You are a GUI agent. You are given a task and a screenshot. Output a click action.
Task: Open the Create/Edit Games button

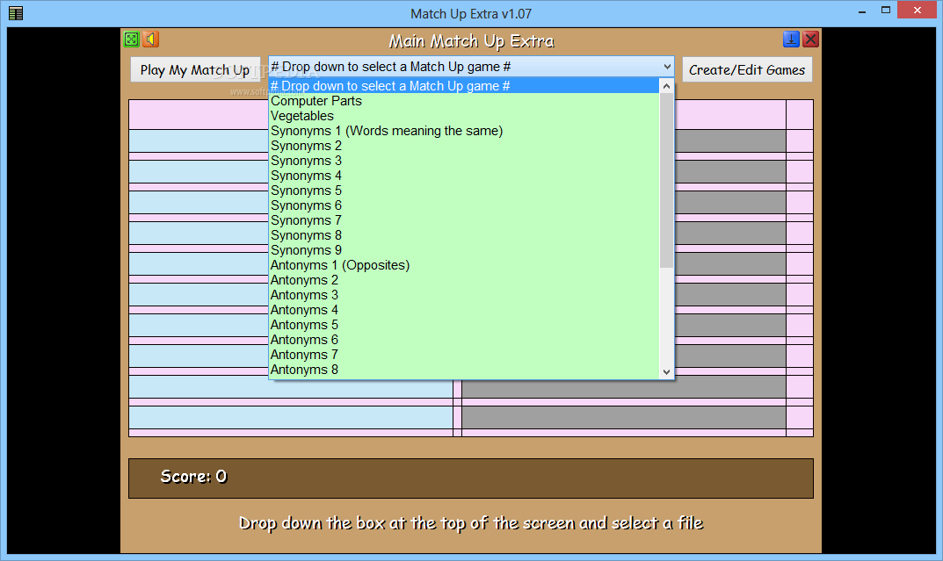(x=747, y=69)
